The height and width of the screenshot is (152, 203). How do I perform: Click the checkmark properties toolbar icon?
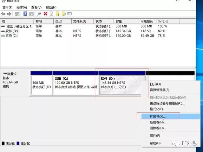tap(51, 14)
